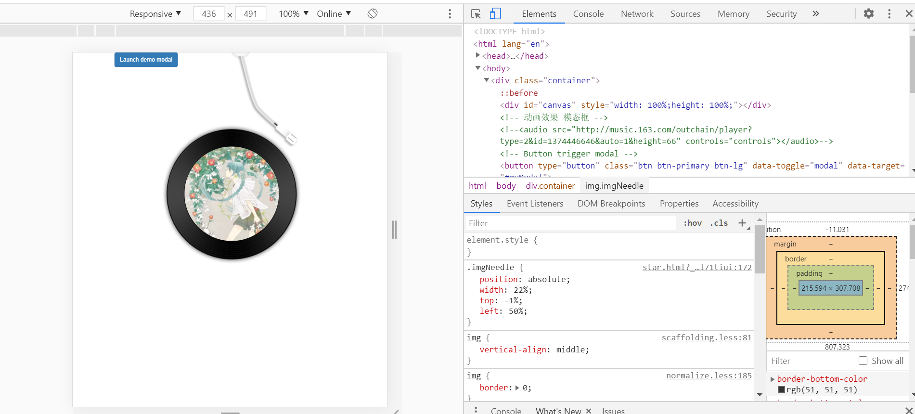Click the viewport right-edge resize handle
This screenshot has width=915, height=414.
(x=394, y=230)
